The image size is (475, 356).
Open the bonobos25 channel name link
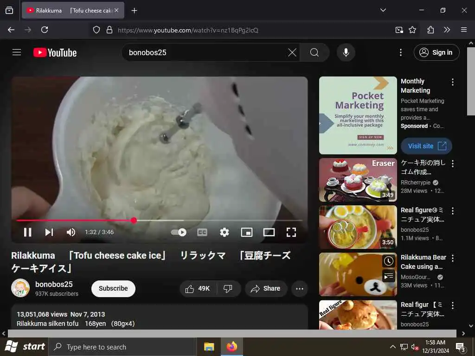click(54, 284)
